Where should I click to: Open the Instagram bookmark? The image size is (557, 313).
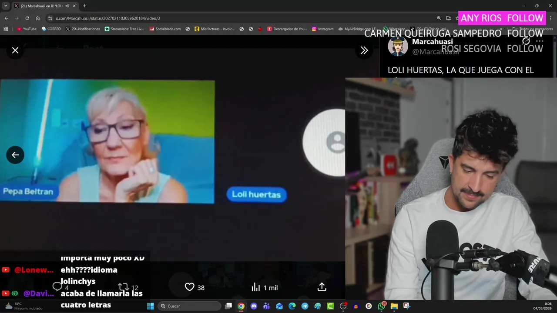pos(322,29)
